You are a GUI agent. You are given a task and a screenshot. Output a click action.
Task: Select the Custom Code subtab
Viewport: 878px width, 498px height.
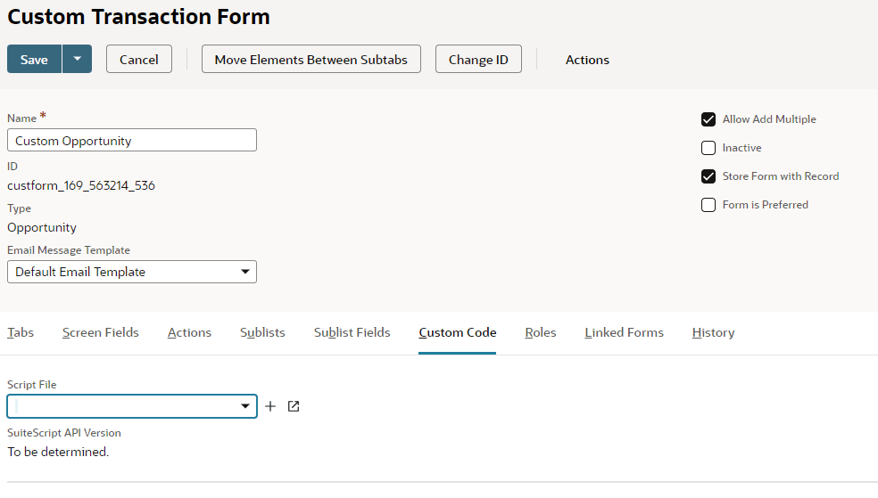(x=458, y=332)
